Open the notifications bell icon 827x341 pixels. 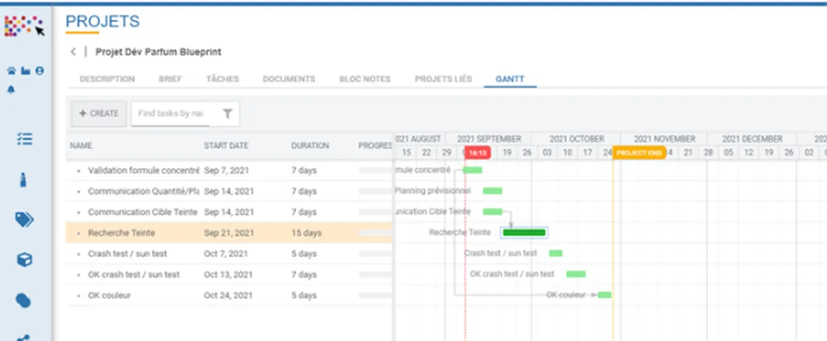coord(11,90)
